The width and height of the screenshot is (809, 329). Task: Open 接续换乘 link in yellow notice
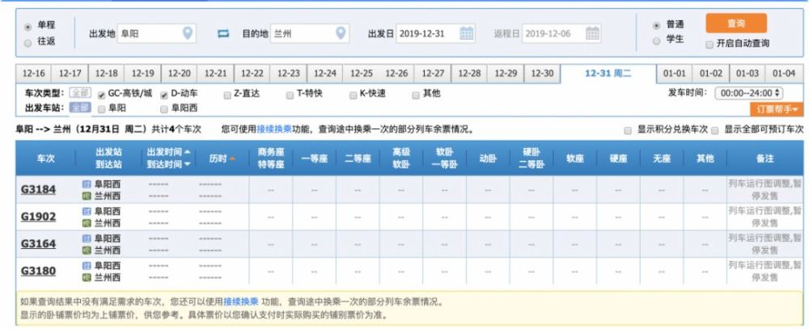click(x=240, y=302)
